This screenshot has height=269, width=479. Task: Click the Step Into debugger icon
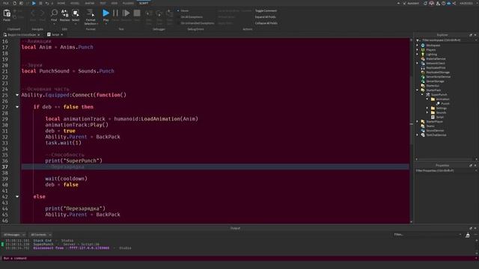pyautogui.click(x=149, y=13)
